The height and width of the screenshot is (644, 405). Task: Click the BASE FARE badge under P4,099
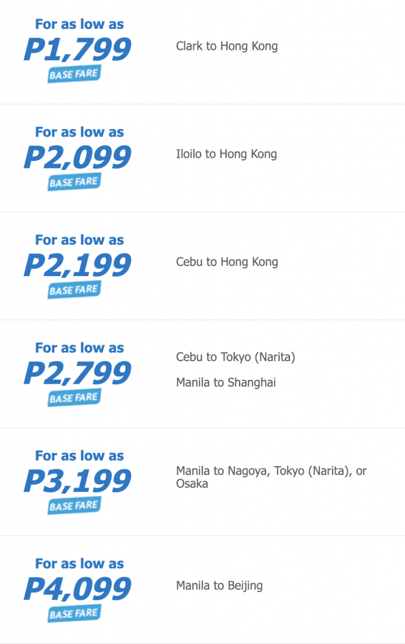(74, 614)
